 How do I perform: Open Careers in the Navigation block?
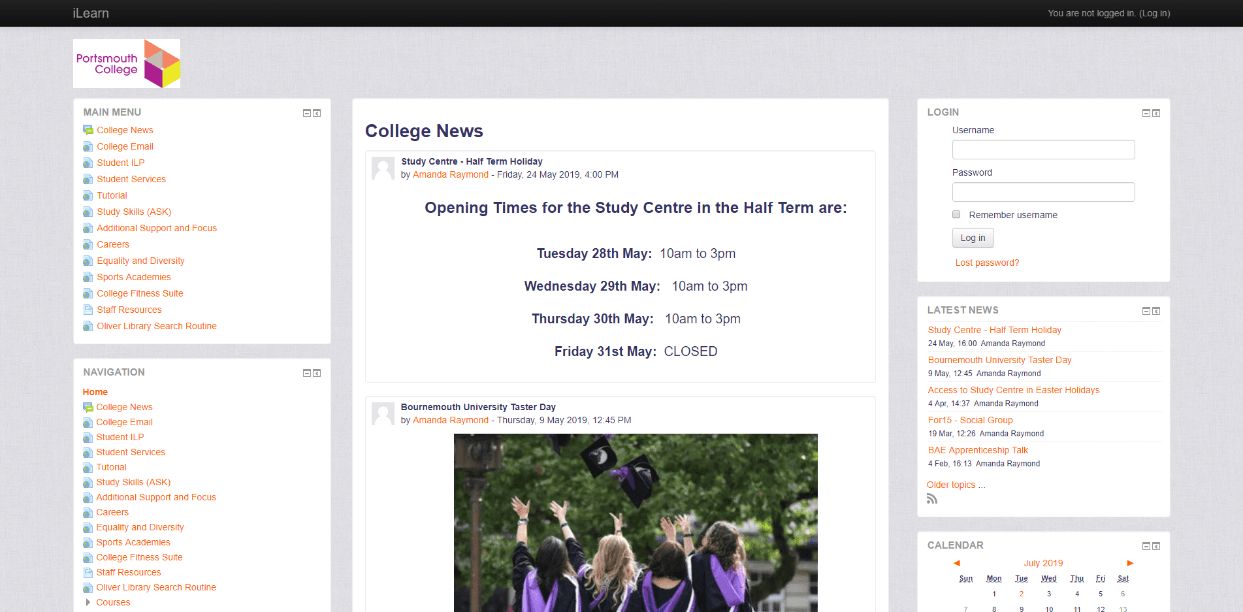(x=112, y=512)
